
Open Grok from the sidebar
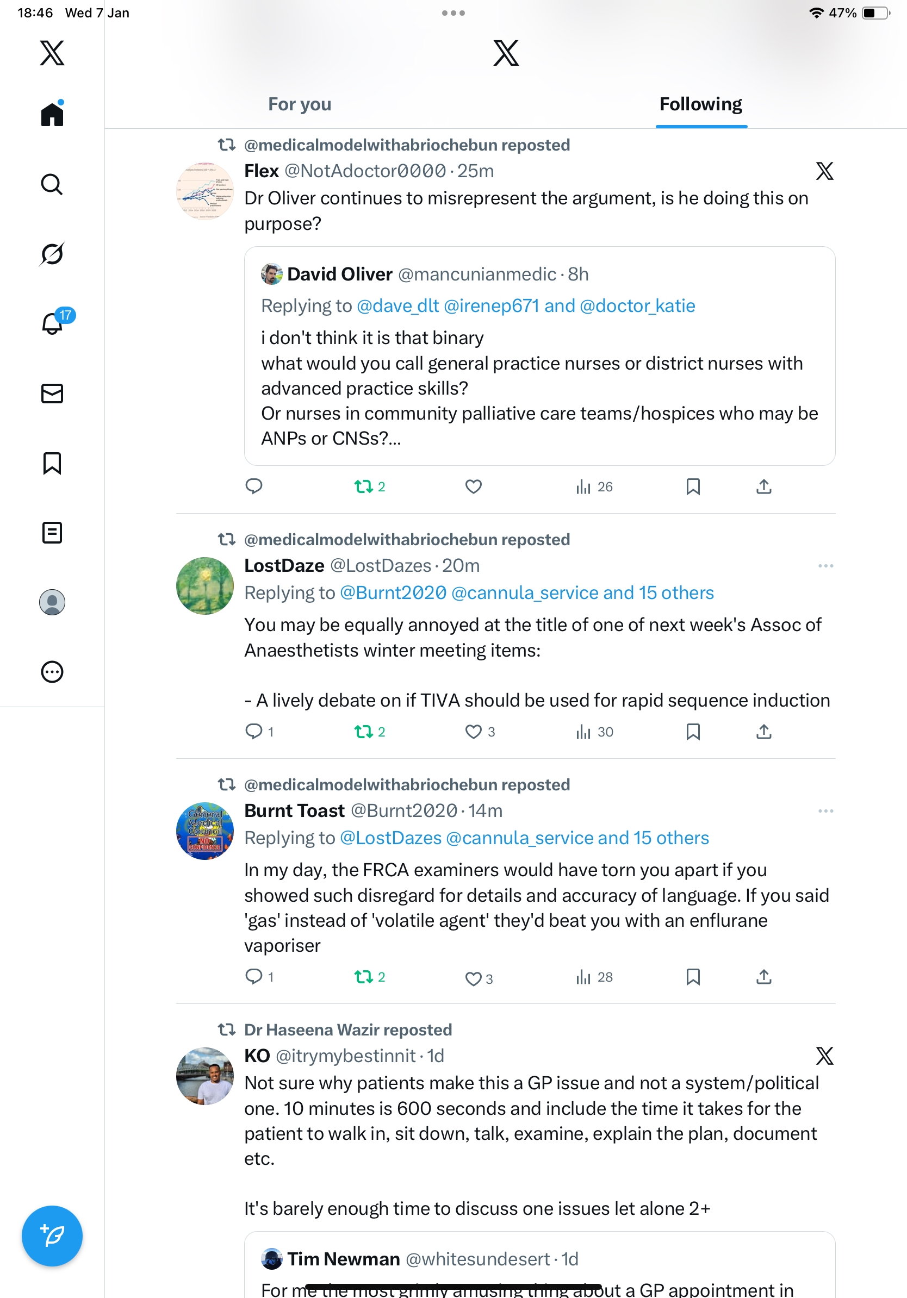pos(52,254)
